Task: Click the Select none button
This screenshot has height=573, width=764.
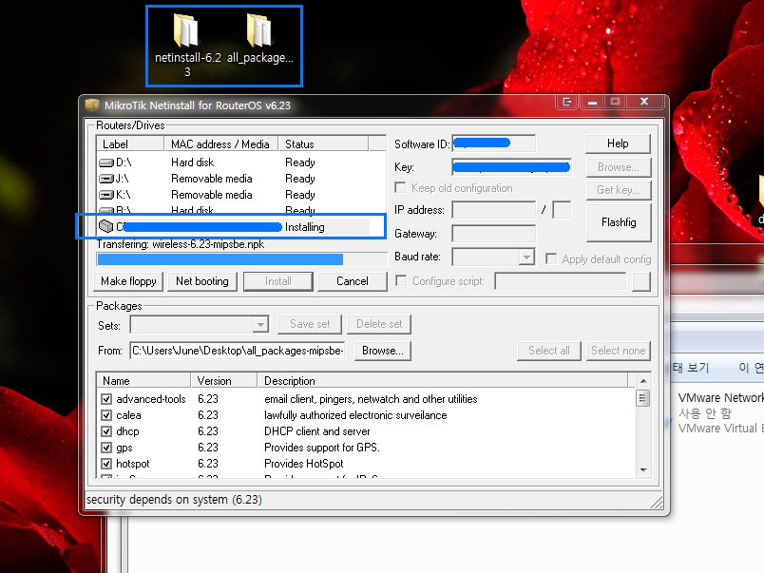Action: (x=618, y=351)
